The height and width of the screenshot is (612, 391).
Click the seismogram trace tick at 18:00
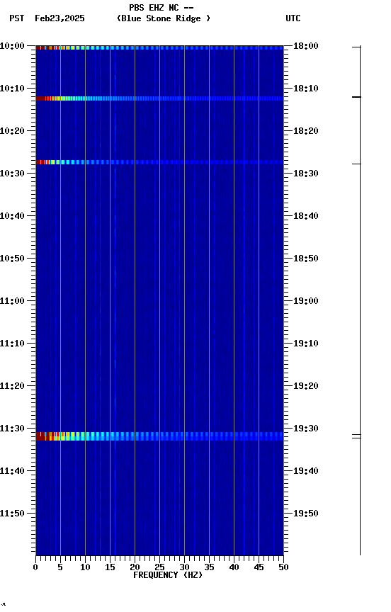coord(357,47)
